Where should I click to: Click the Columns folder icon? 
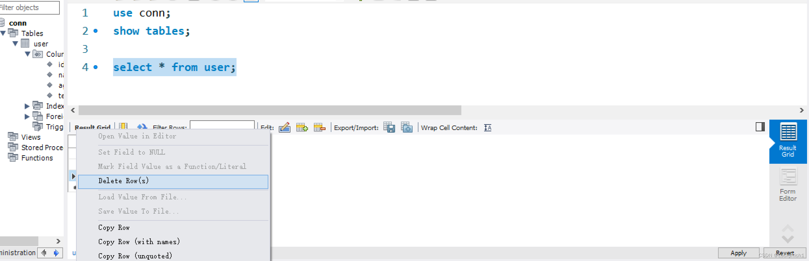point(38,54)
